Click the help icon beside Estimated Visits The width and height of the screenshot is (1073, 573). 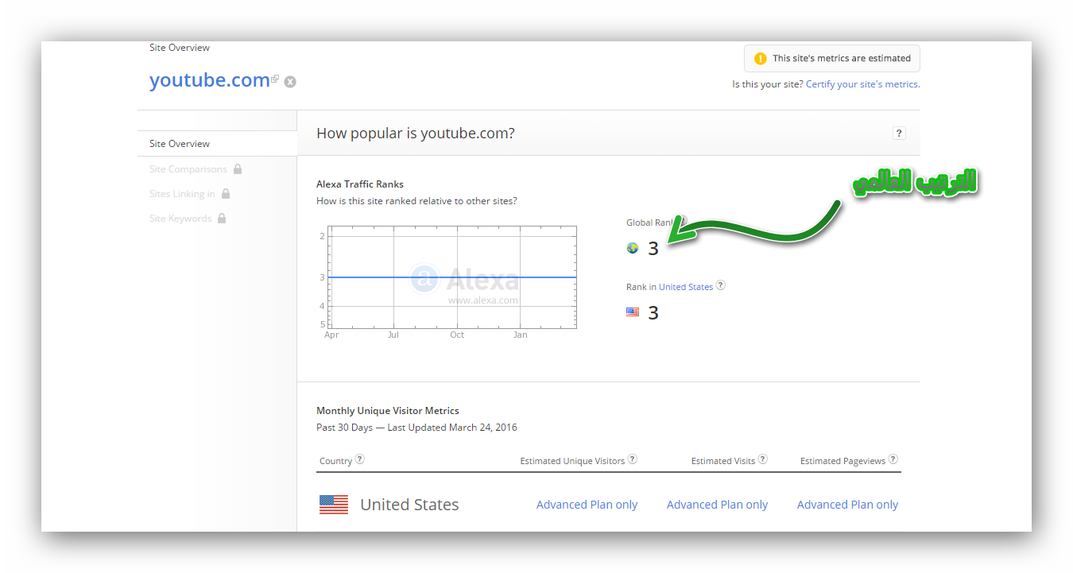coord(763,459)
